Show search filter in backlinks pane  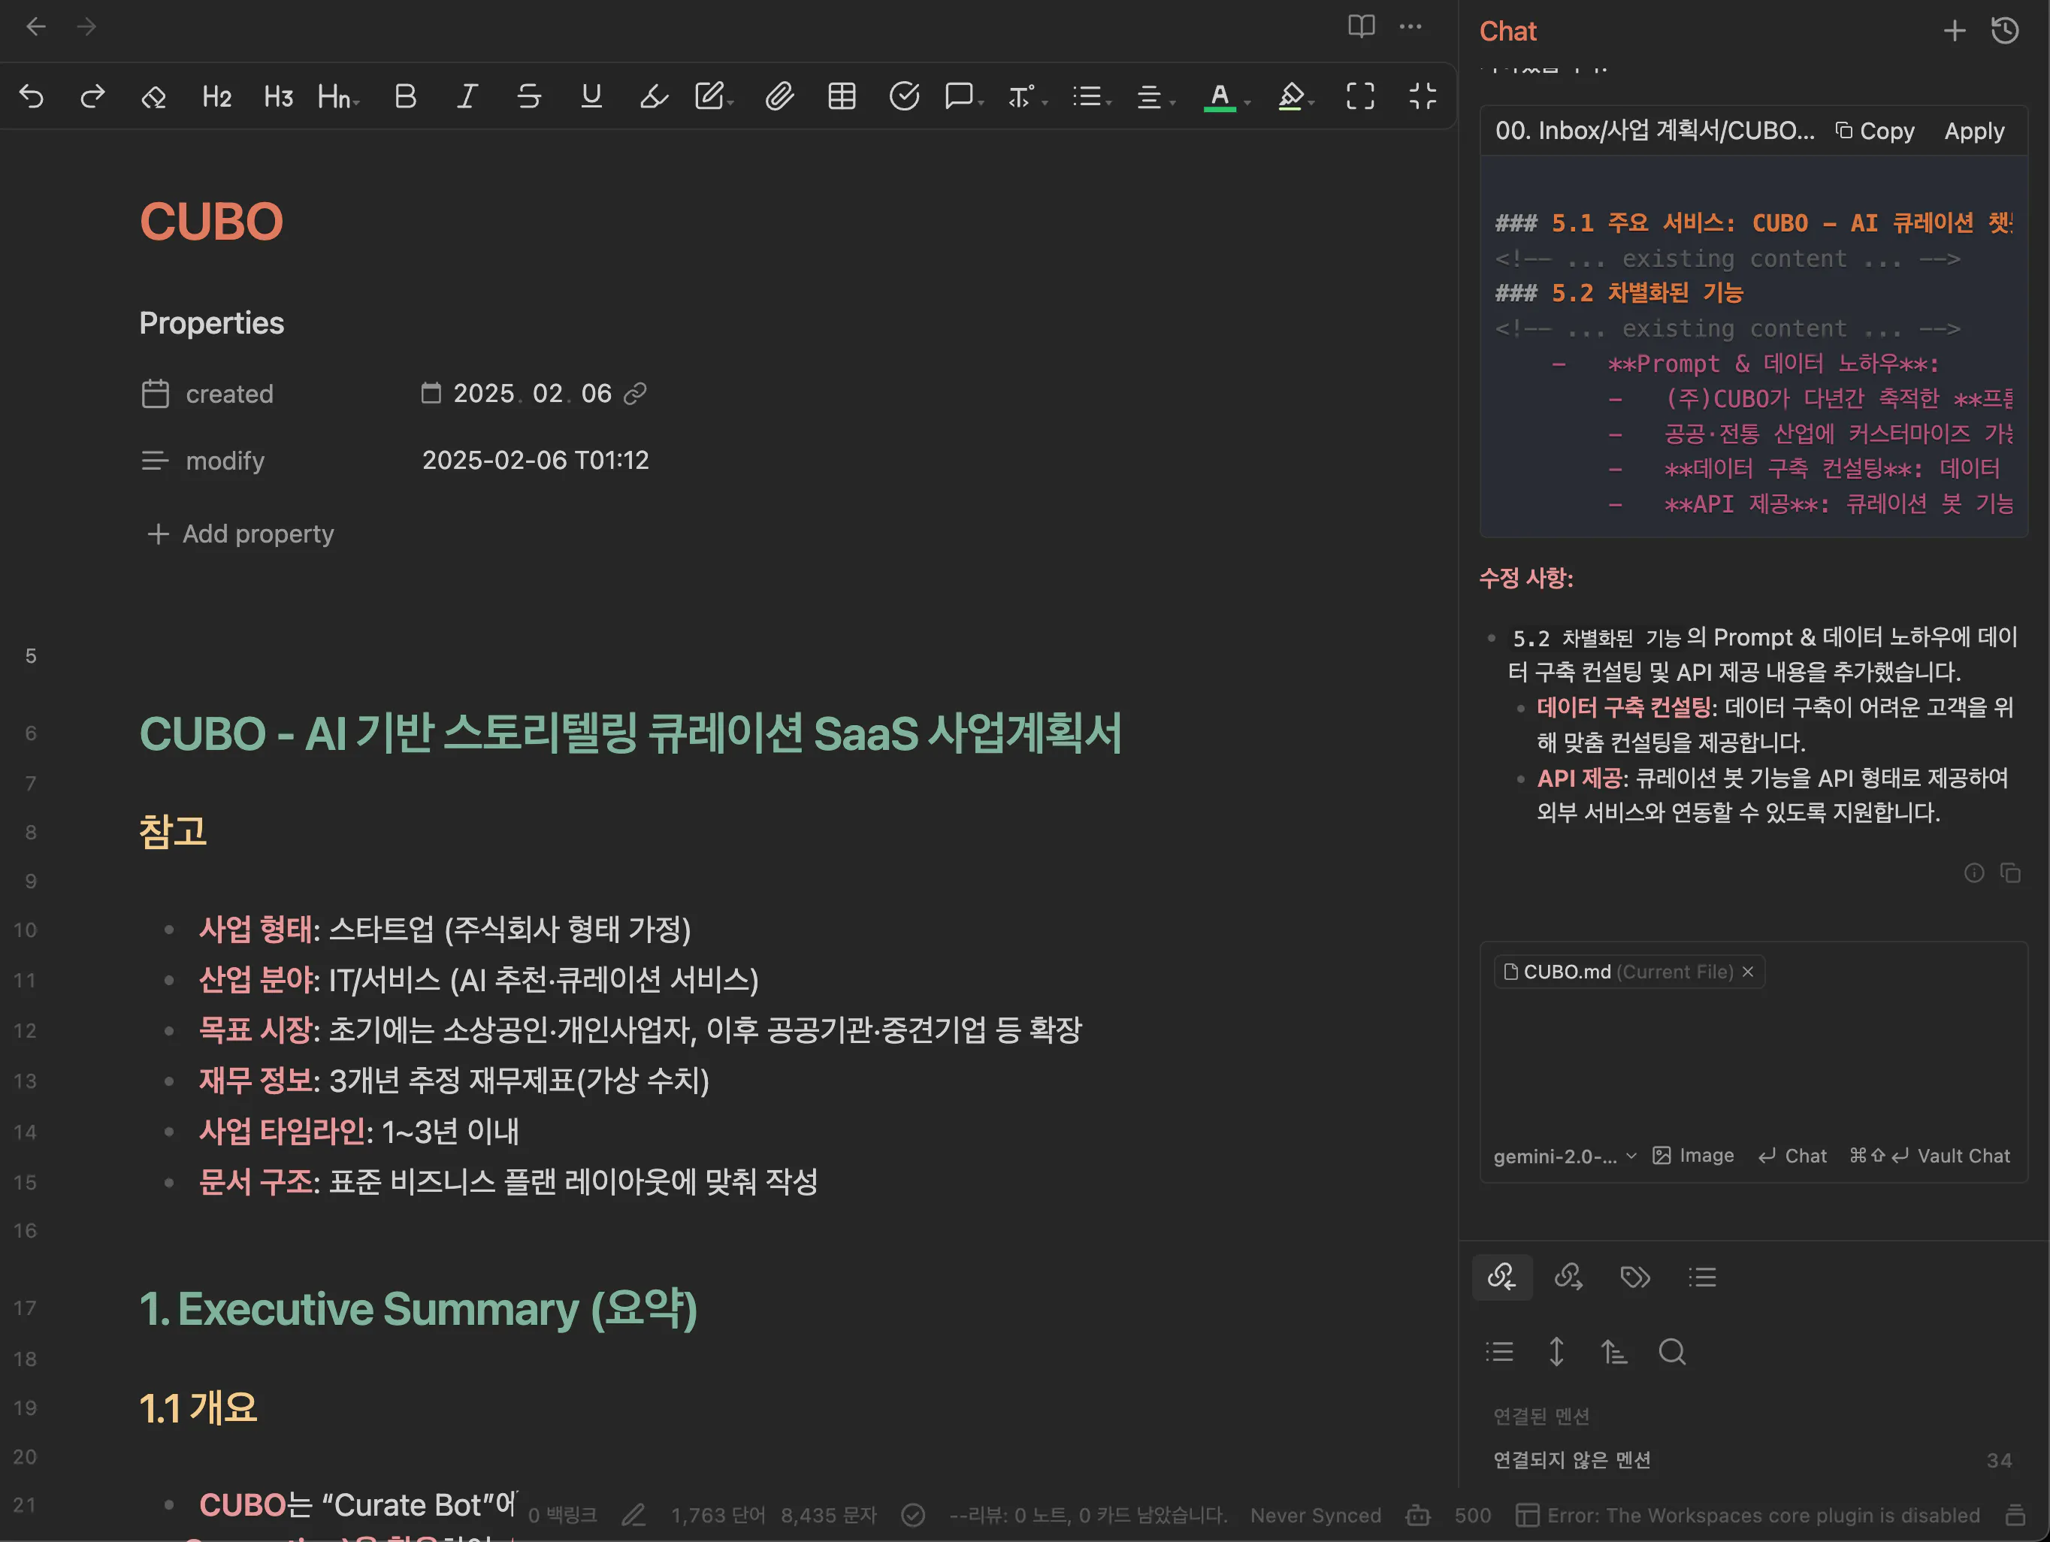pyautogui.click(x=1672, y=1352)
